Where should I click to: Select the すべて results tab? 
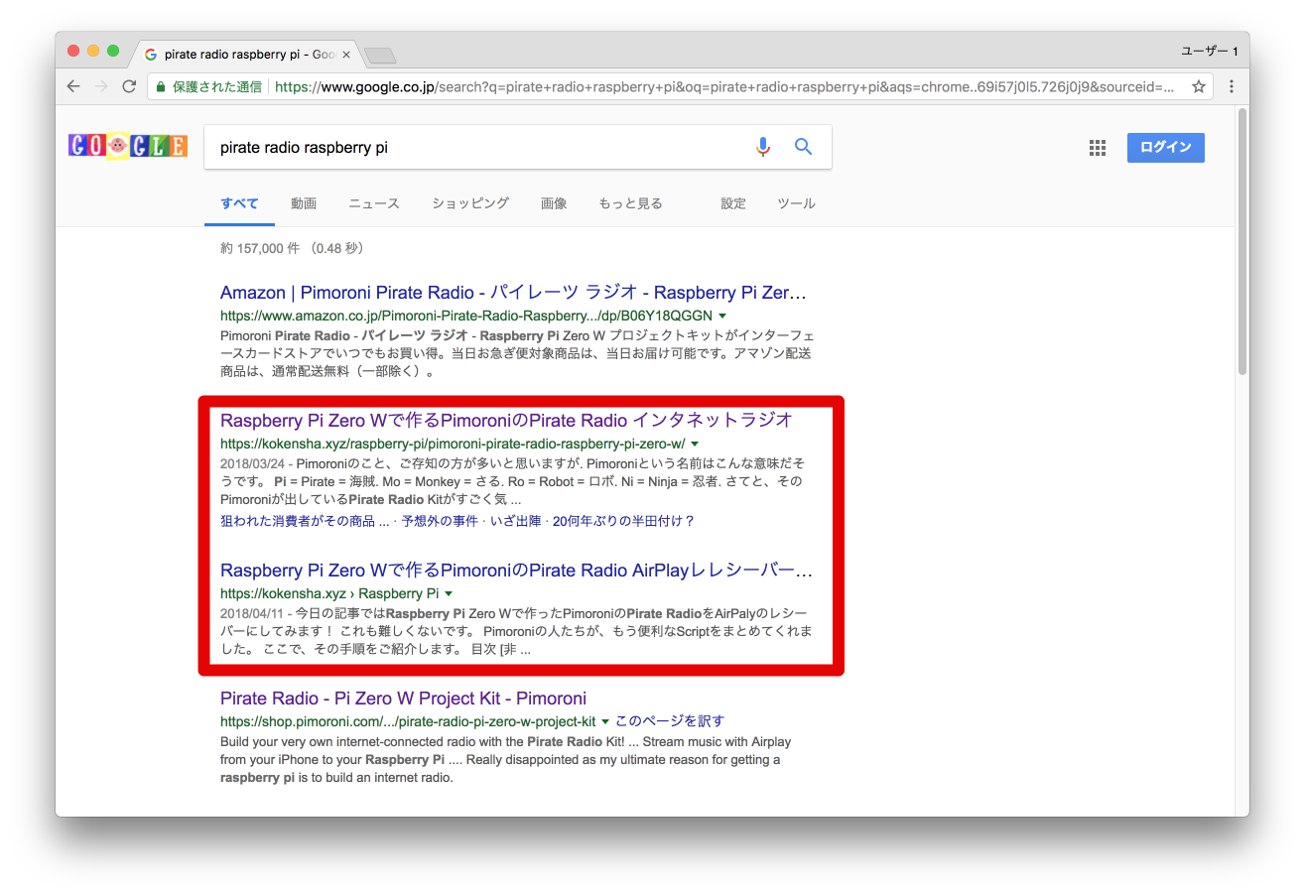(x=239, y=203)
